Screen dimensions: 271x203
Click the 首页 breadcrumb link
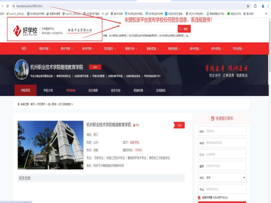[32, 104]
